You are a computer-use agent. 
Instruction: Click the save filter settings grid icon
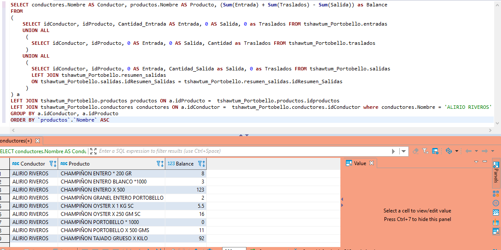pos(435,151)
